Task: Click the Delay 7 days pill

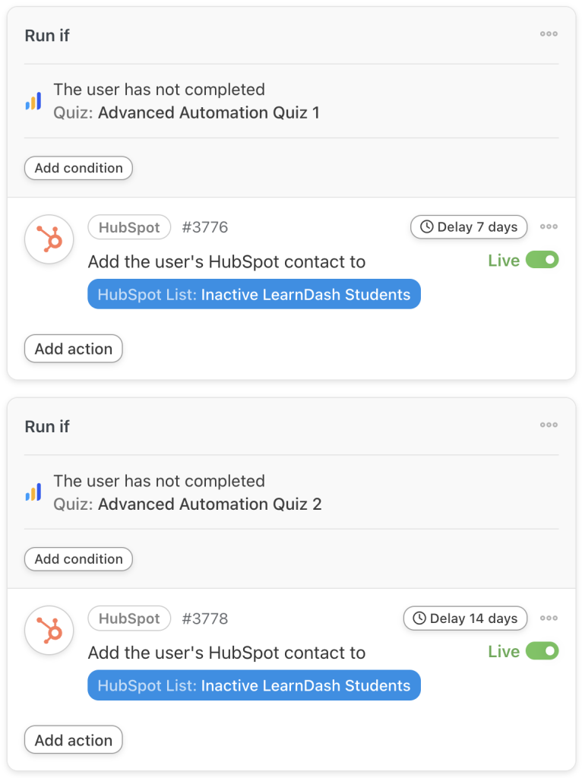Action: (x=468, y=226)
